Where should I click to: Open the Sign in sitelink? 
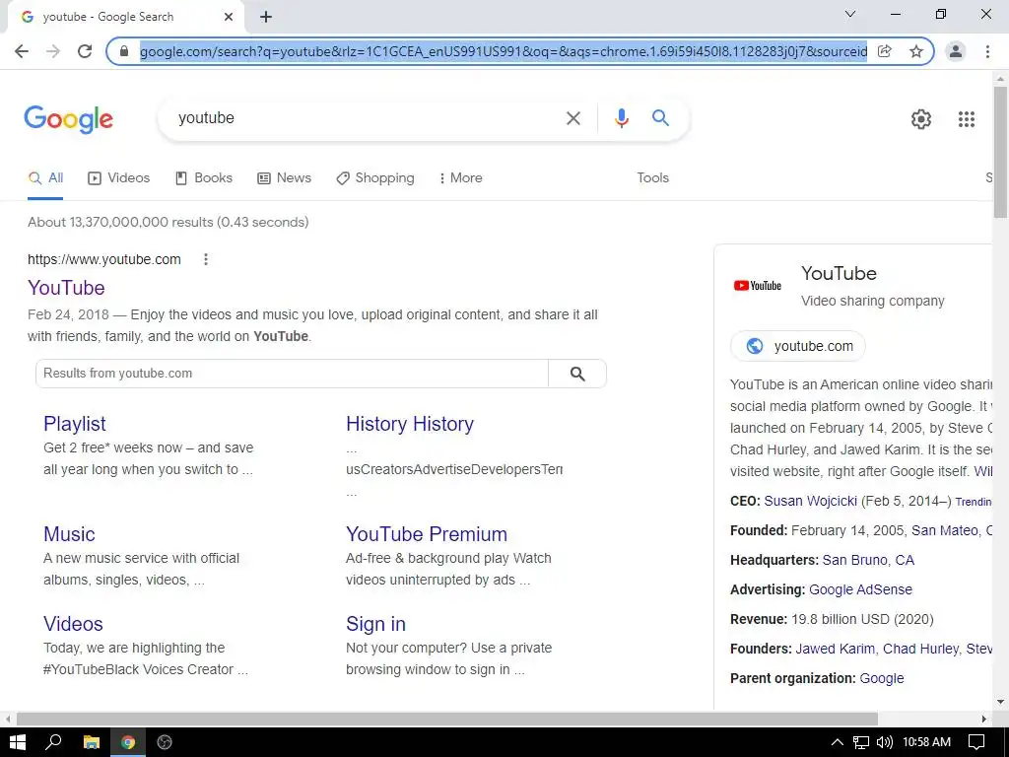[x=375, y=624]
